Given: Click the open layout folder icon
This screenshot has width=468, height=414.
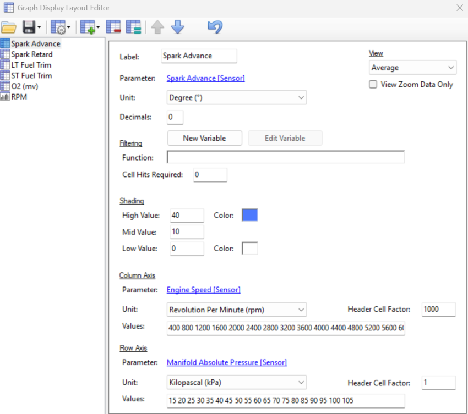Looking at the screenshot, I should (x=9, y=27).
